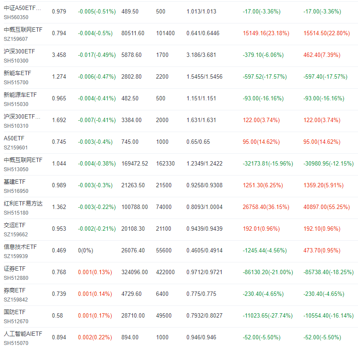This screenshot has width=358, height=348.
Task: Click change -0.004(-0.5%) of SZ159607
Action: click(x=95, y=33)
